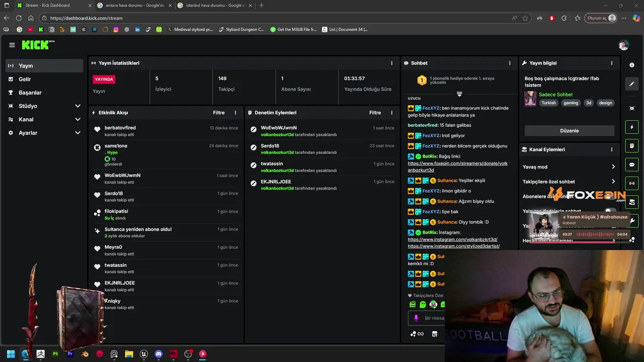Screen dimensions: 644x362
Task: Open Yavaş mod settings chevron
Action: pos(613,167)
